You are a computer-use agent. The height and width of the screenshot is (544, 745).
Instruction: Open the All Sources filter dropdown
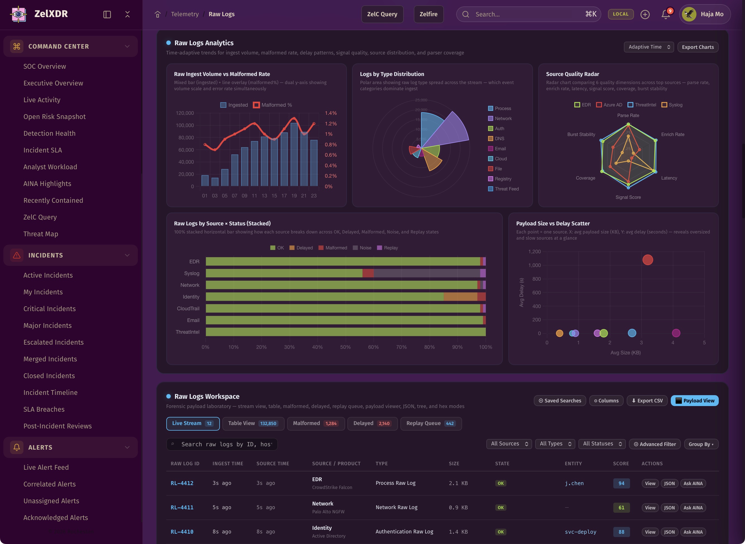(509, 444)
